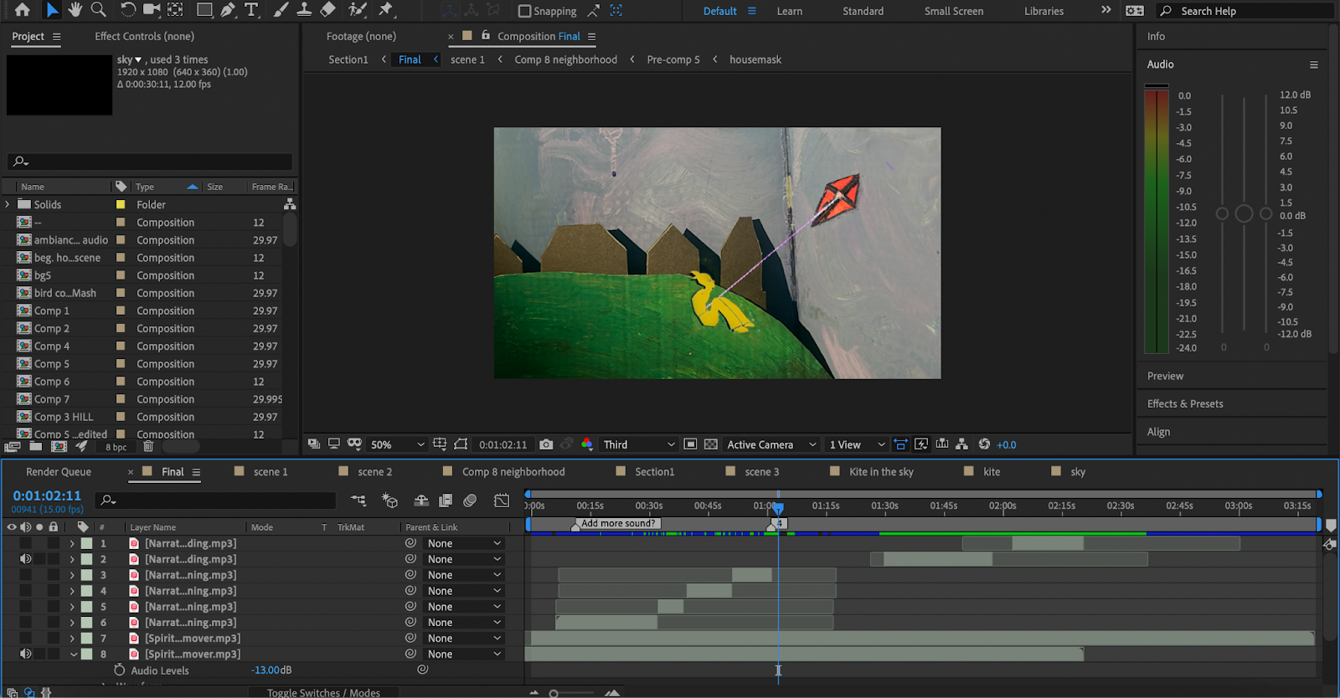Click Audio Levels value -13.00 dB

pyautogui.click(x=271, y=670)
